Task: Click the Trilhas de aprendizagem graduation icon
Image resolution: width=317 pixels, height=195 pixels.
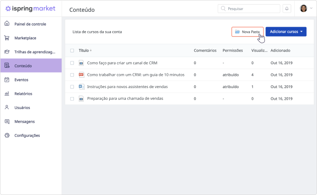Action: point(7,52)
